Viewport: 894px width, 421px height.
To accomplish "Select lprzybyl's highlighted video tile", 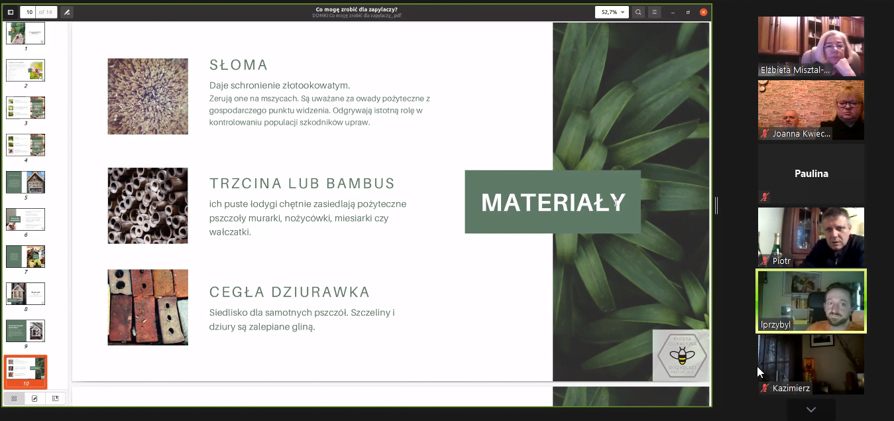I will (811, 301).
